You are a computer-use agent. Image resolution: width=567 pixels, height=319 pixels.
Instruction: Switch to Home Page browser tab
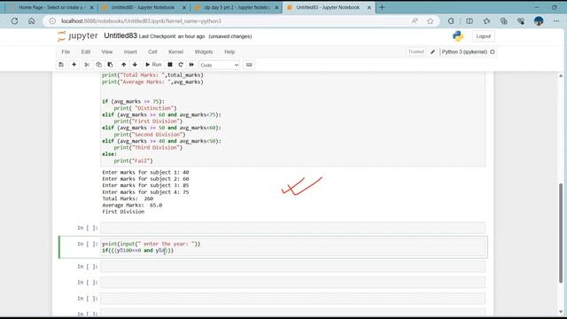pyautogui.click(x=50, y=7)
